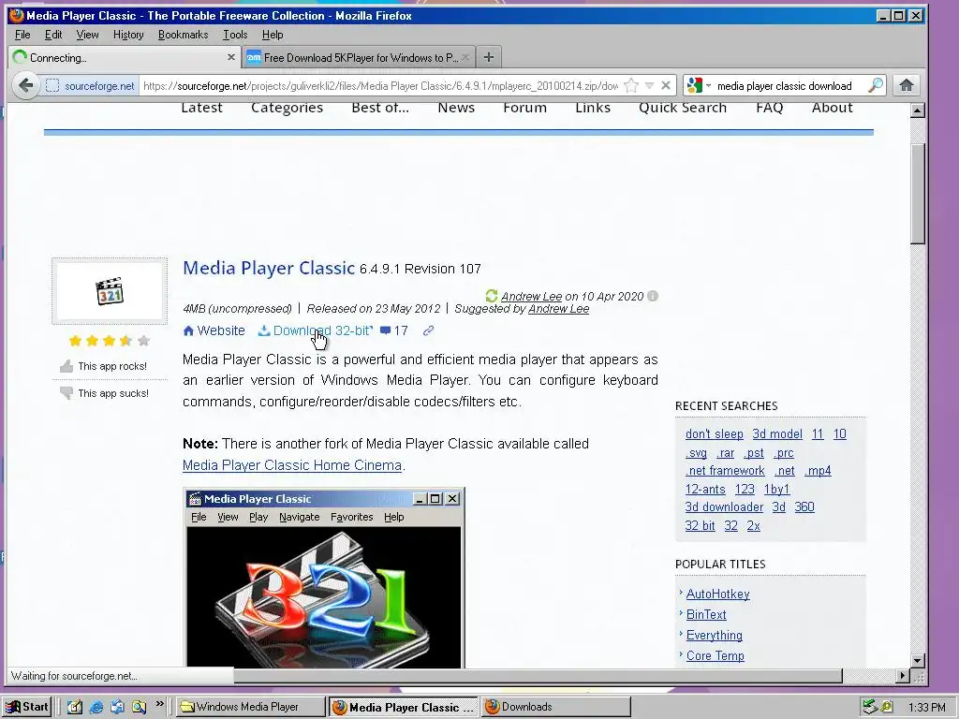This screenshot has height=719, width=959.
Task: Click the Media Player Classic title heading link
Action: (269, 268)
